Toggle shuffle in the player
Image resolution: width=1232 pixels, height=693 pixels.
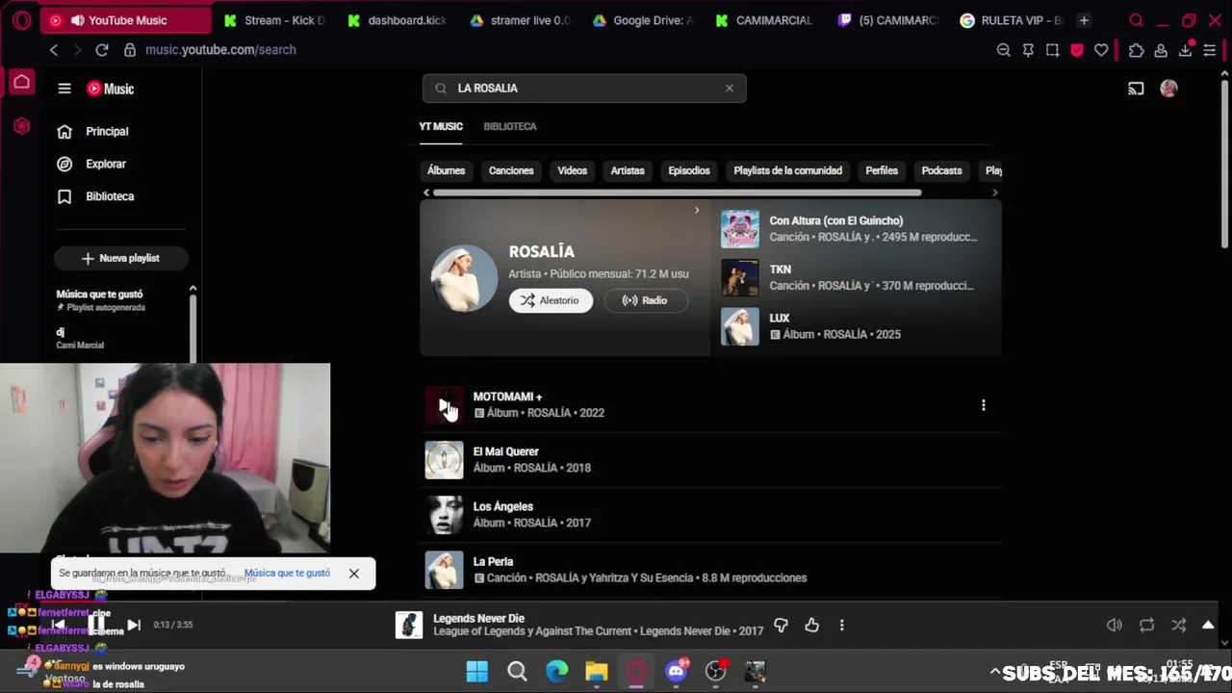click(1178, 625)
